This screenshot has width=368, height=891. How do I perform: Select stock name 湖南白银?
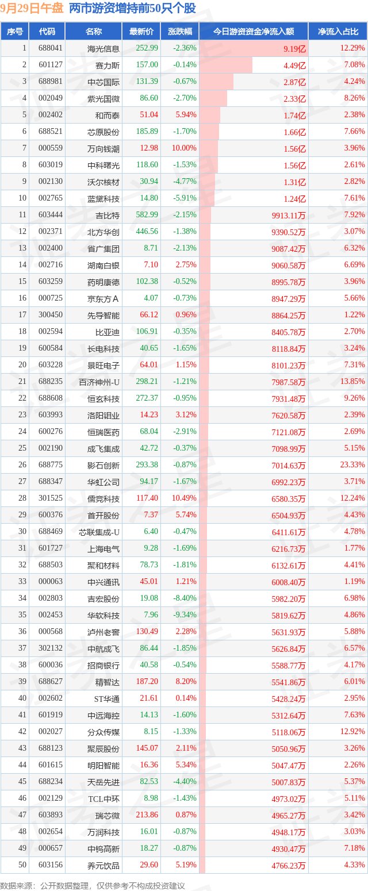(x=103, y=265)
